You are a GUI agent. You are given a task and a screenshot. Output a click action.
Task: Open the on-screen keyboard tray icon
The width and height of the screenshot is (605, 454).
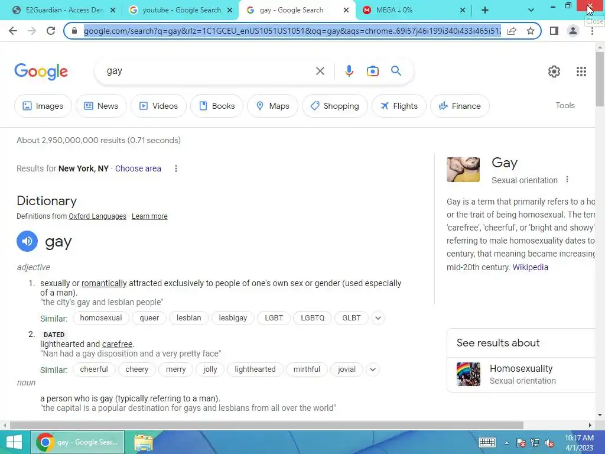pyautogui.click(x=487, y=442)
